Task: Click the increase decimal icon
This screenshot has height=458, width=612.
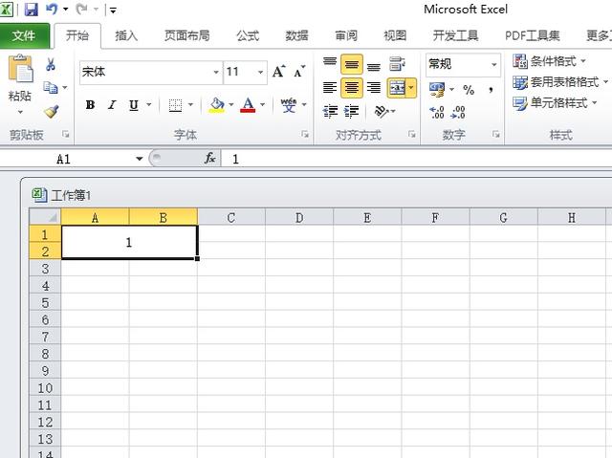Action: click(437, 112)
